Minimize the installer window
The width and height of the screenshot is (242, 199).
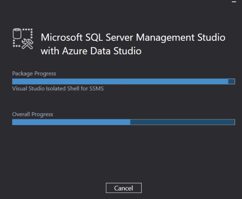(x=234, y=2)
